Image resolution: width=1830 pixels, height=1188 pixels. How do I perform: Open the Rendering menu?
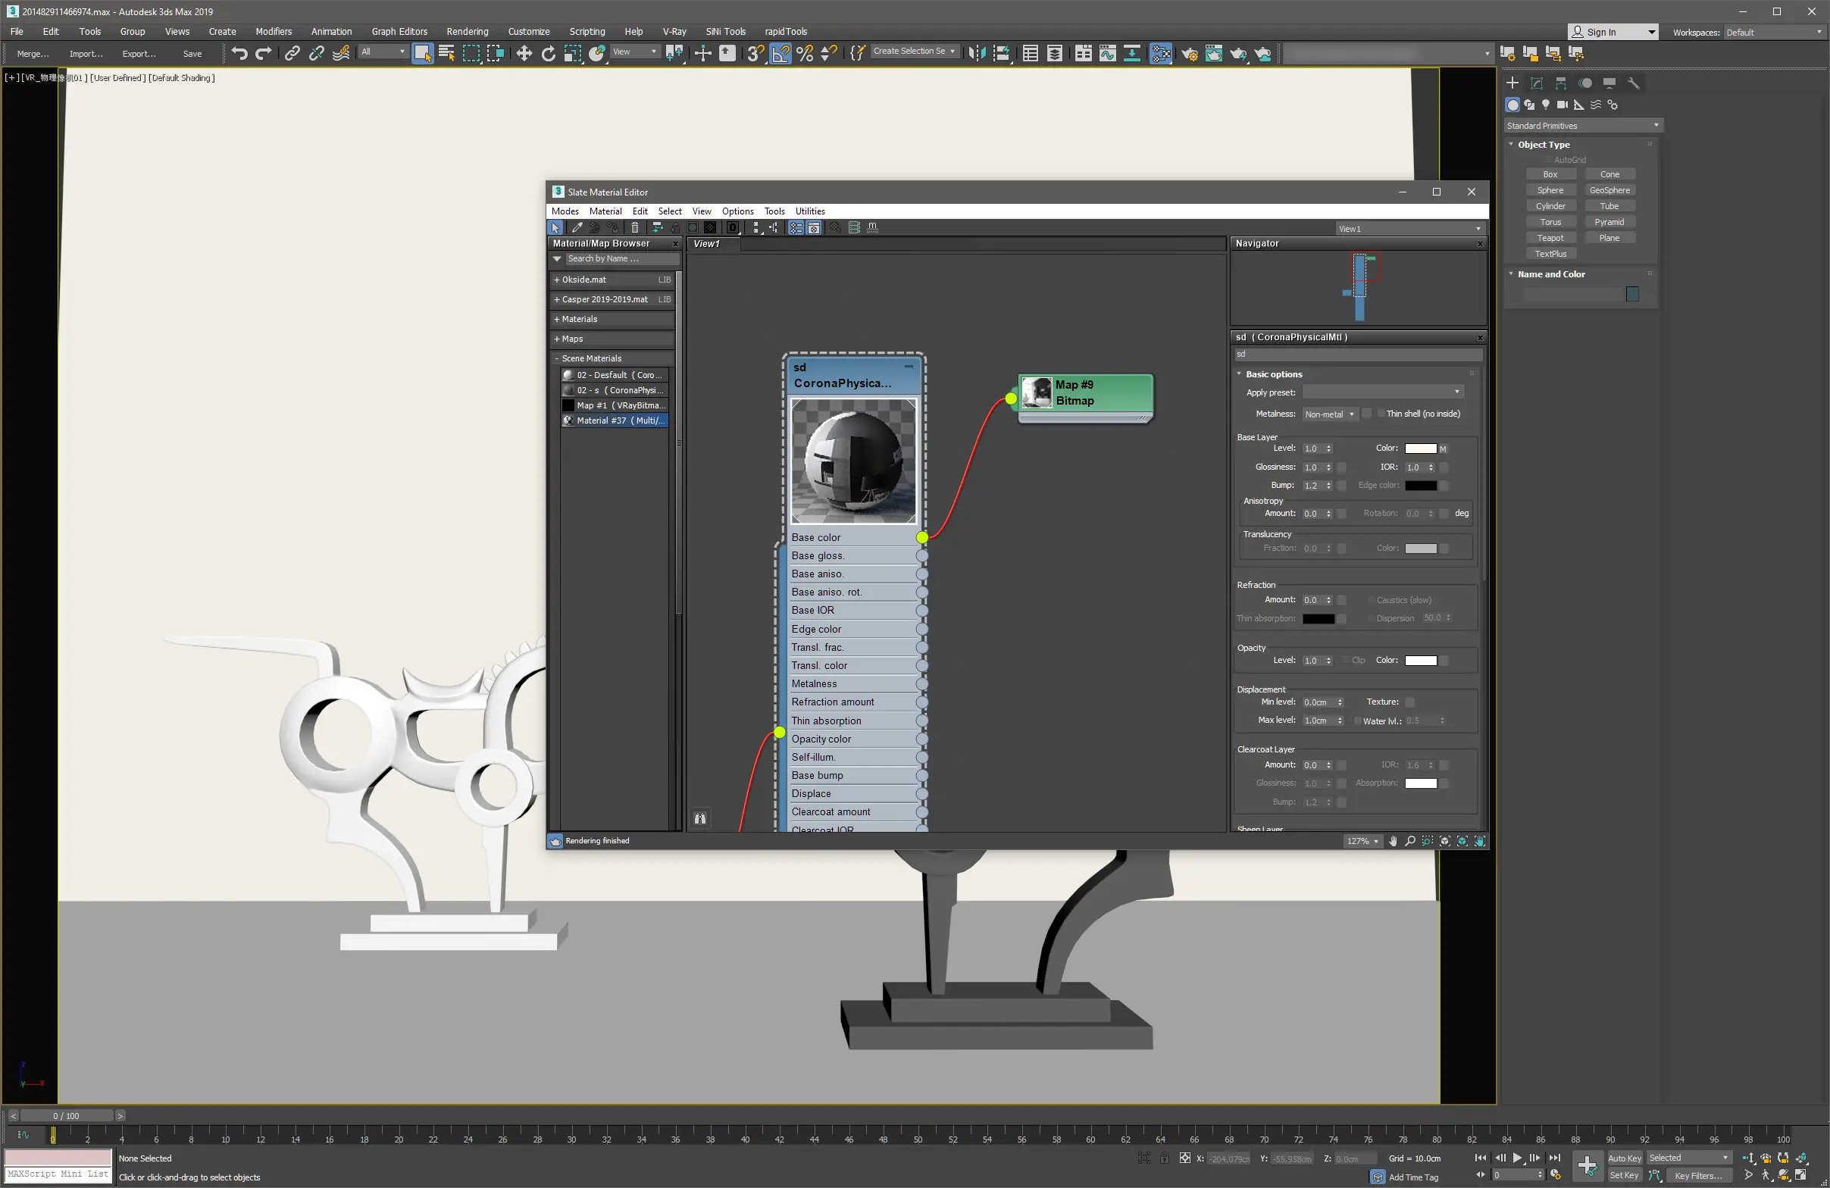pyautogui.click(x=467, y=32)
